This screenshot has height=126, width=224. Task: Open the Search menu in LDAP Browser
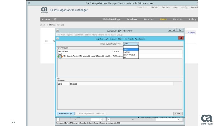88,35
